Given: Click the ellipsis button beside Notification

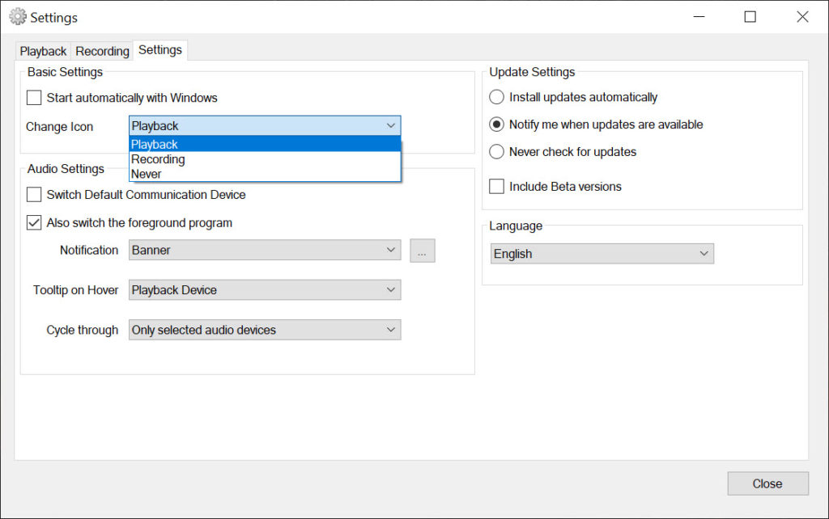Looking at the screenshot, I should [422, 251].
